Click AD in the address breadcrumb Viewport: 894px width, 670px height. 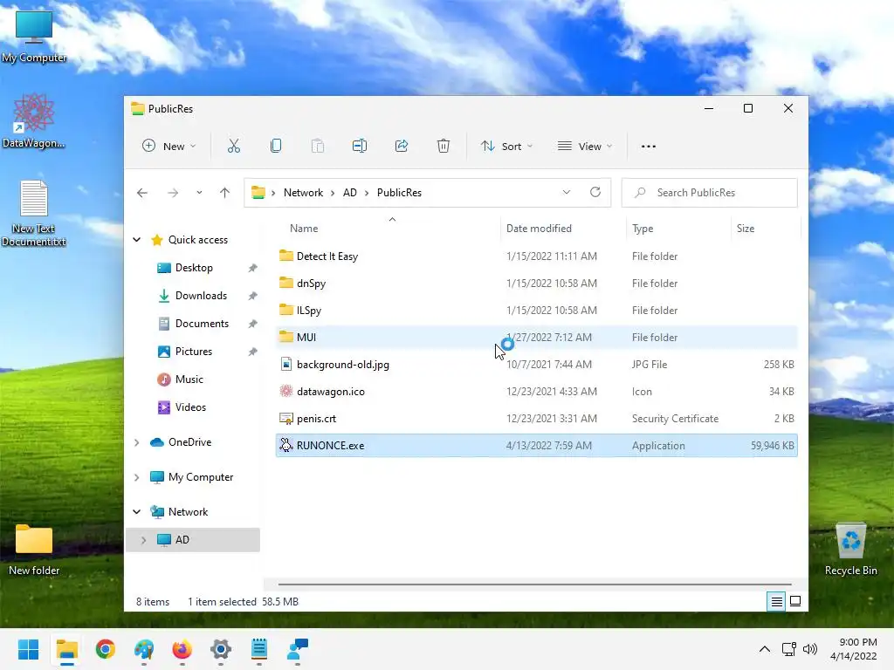tap(349, 193)
